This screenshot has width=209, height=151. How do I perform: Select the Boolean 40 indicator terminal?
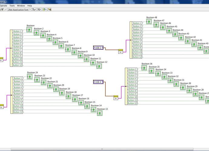click(200, 48)
